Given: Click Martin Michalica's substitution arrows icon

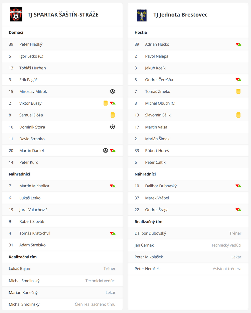Looking at the screenshot, I should pos(113,186).
